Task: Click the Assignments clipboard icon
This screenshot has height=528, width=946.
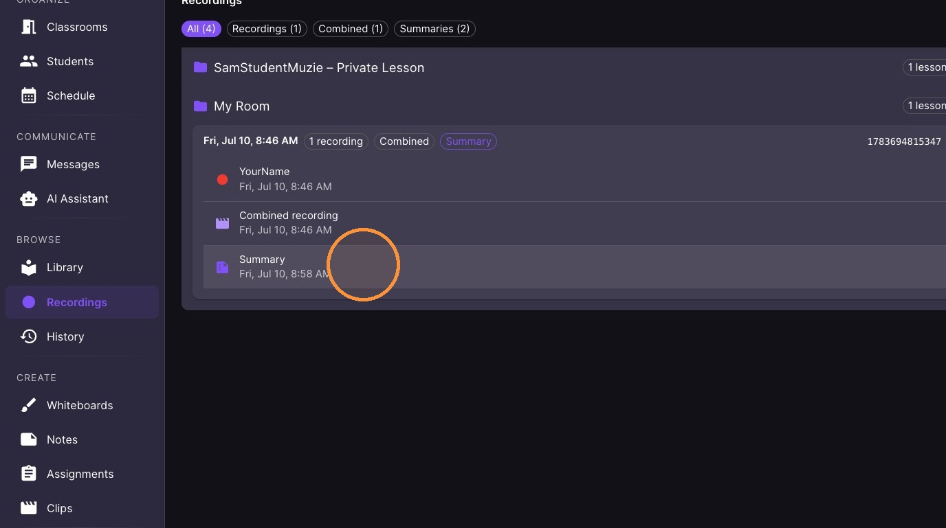Action: pos(28,474)
